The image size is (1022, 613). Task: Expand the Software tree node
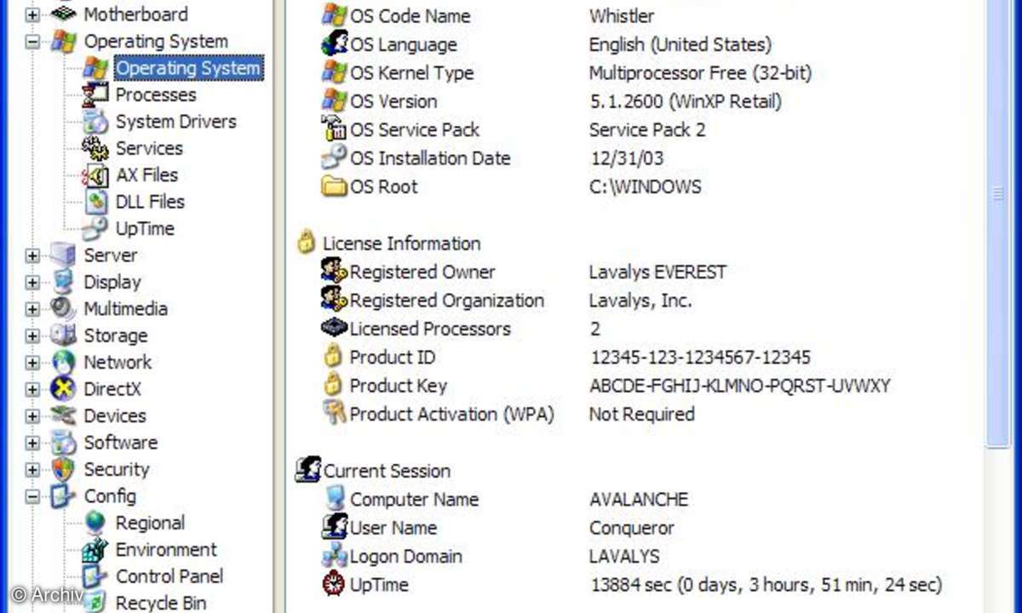pos(32,443)
